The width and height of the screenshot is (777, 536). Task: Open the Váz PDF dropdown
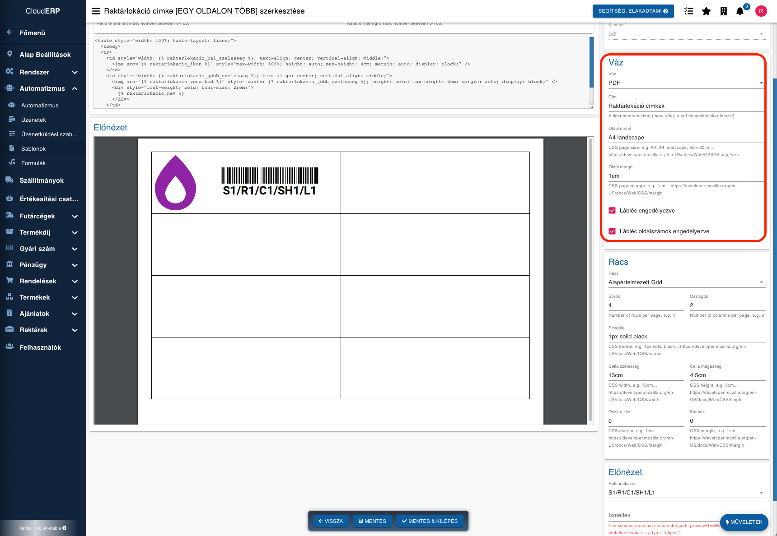[685, 83]
